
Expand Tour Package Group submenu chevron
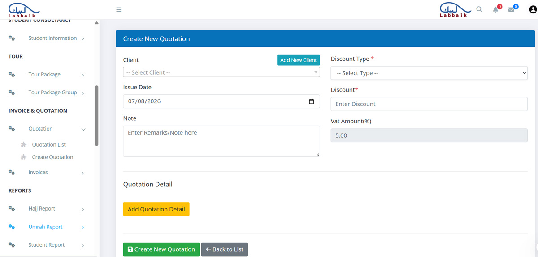point(83,93)
